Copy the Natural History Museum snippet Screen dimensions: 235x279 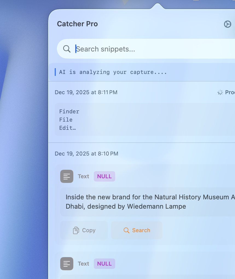click(84, 230)
